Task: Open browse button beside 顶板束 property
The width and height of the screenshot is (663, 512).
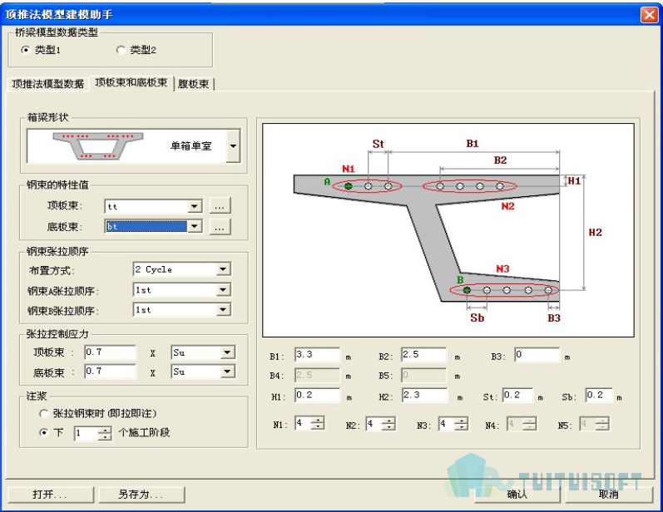Action: pos(220,206)
